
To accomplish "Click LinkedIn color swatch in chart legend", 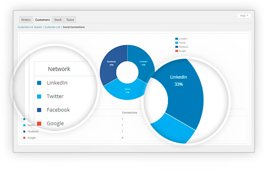I will click(177, 39).
